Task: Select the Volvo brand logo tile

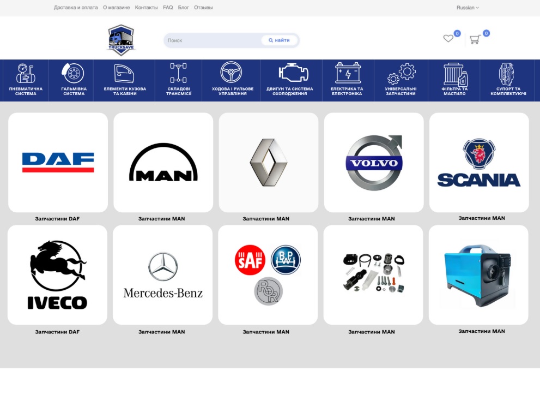Action: point(374,163)
